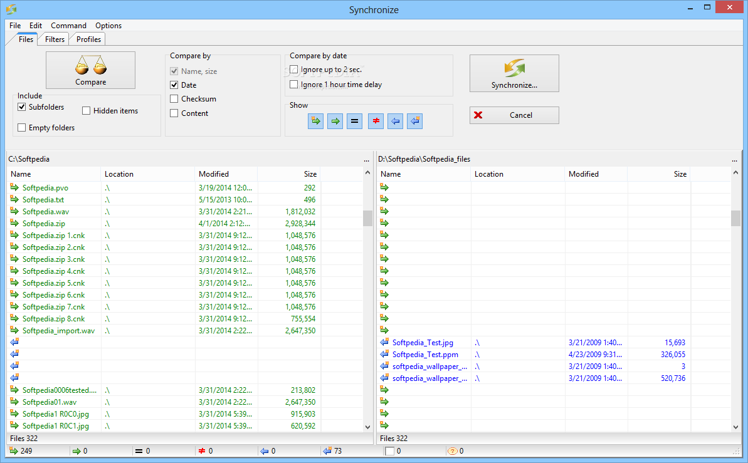Switch to the Filters tab
This screenshot has width=748, height=463.
pyautogui.click(x=55, y=39)
